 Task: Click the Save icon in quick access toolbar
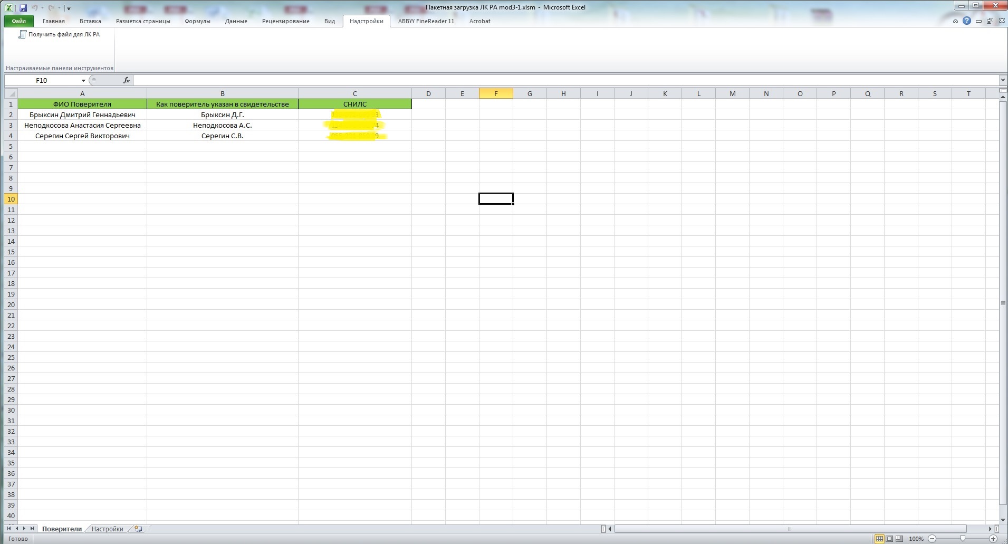pyautogui.click(x=23, y=8)
